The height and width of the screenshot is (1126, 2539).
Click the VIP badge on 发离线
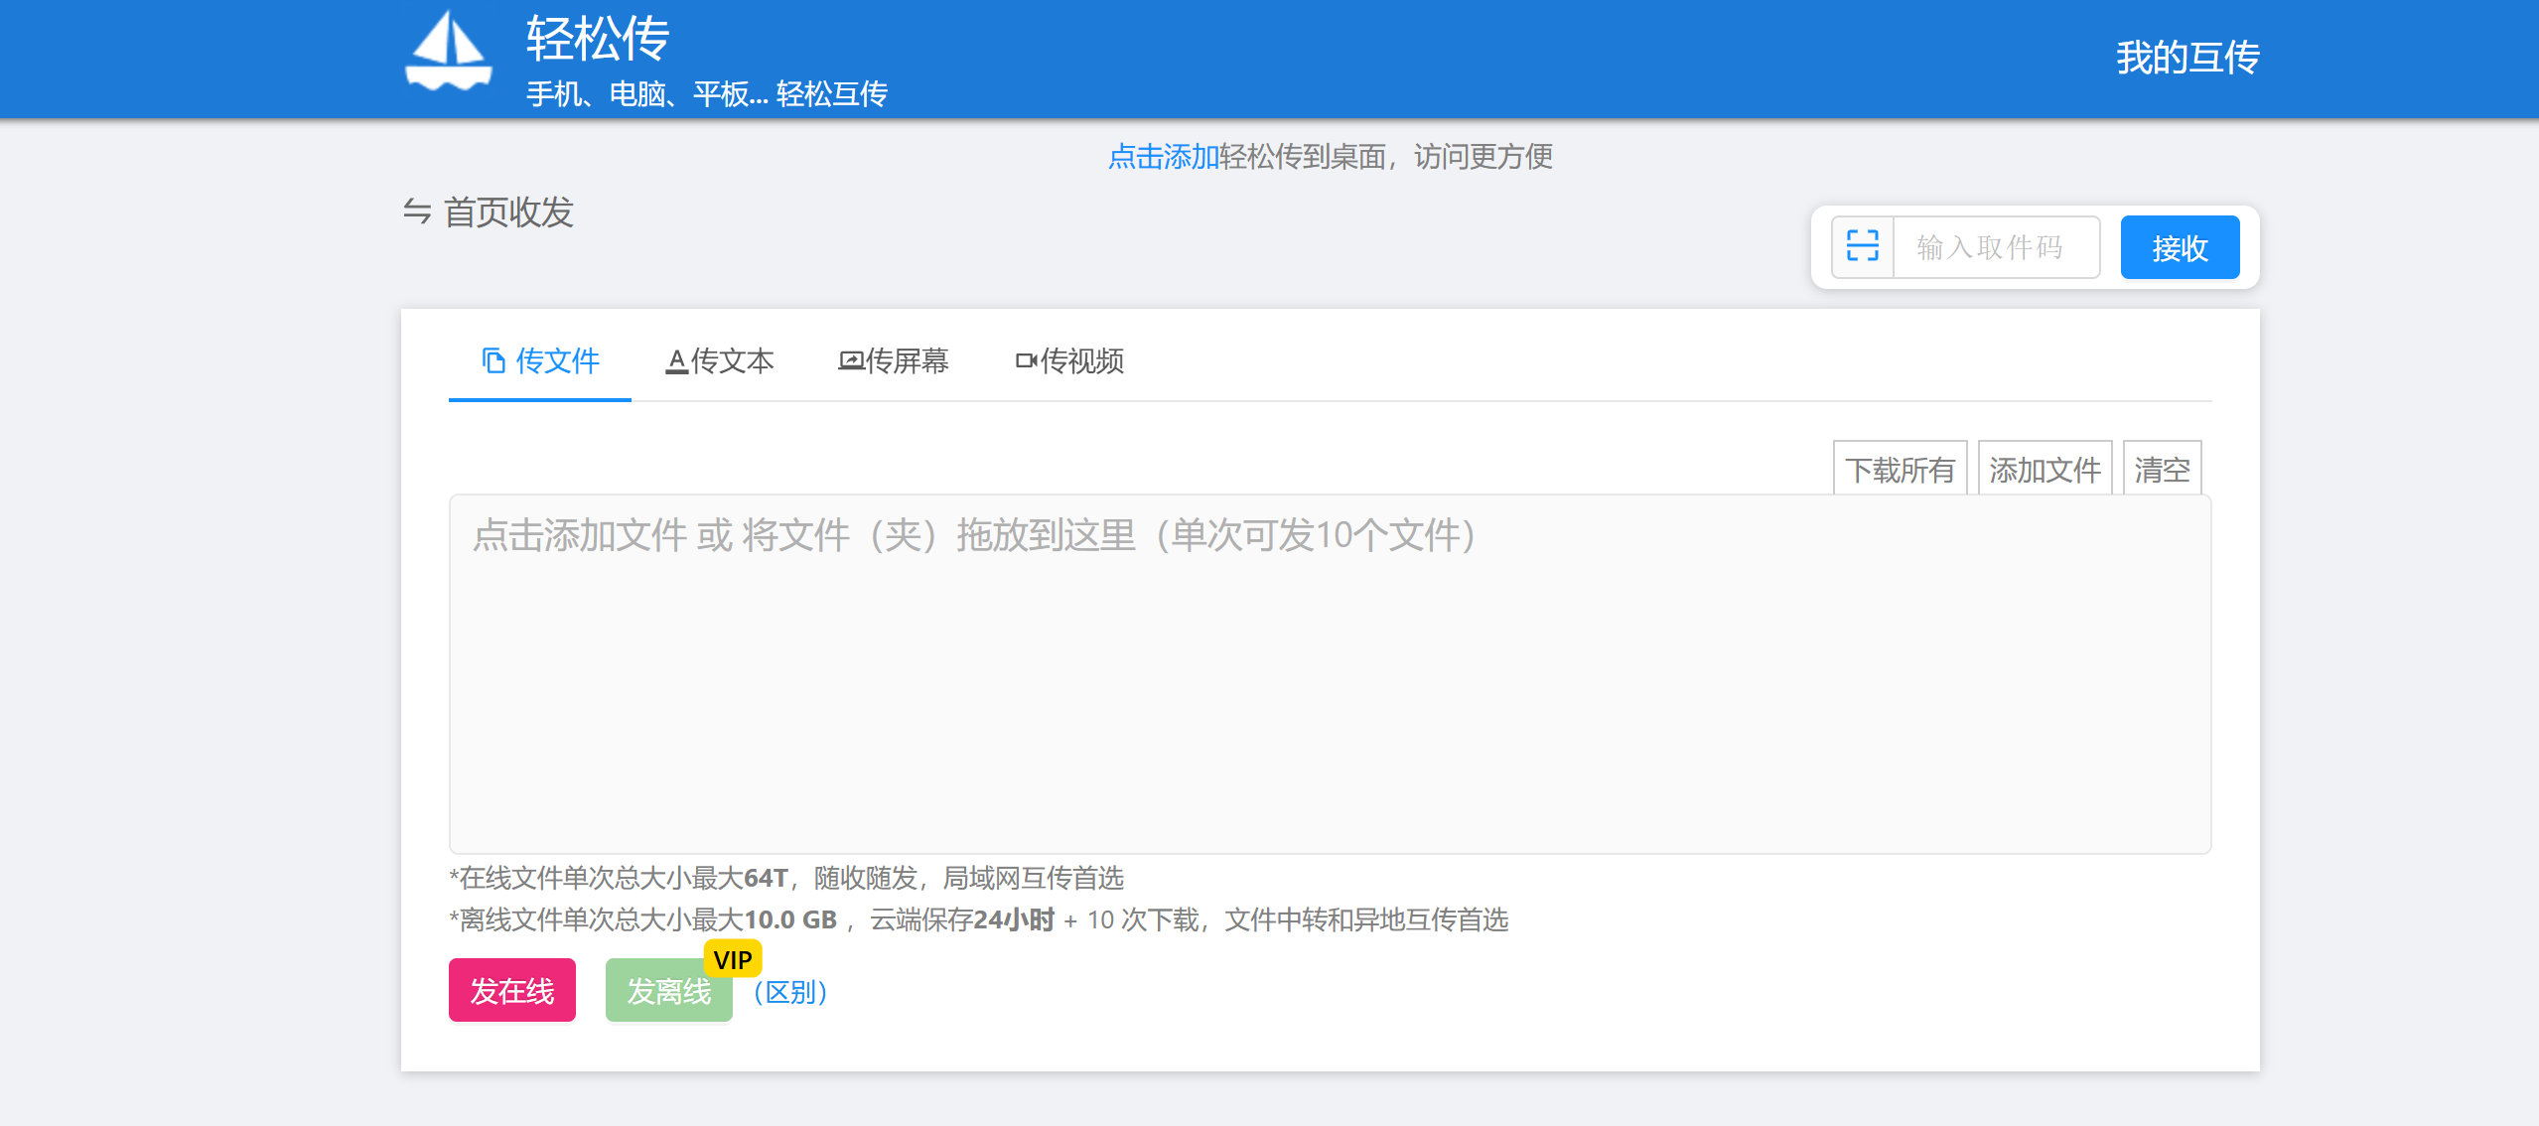tap(733, 959)
